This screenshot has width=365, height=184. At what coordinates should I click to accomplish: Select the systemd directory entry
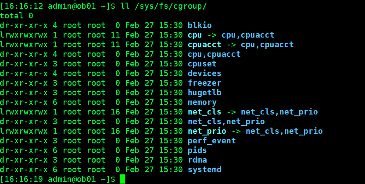(204, 170)
